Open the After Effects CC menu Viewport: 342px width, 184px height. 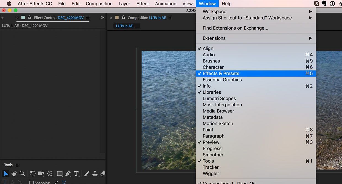tap(35, 4)
